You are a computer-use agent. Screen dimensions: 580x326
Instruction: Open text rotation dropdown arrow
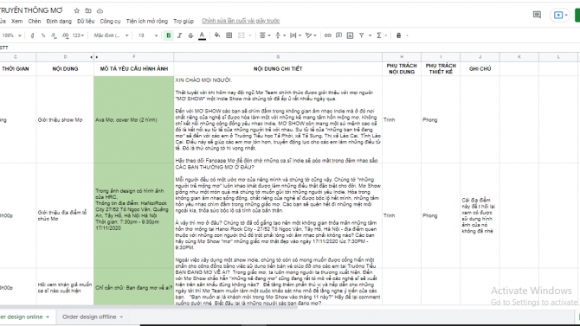(315, 35)
